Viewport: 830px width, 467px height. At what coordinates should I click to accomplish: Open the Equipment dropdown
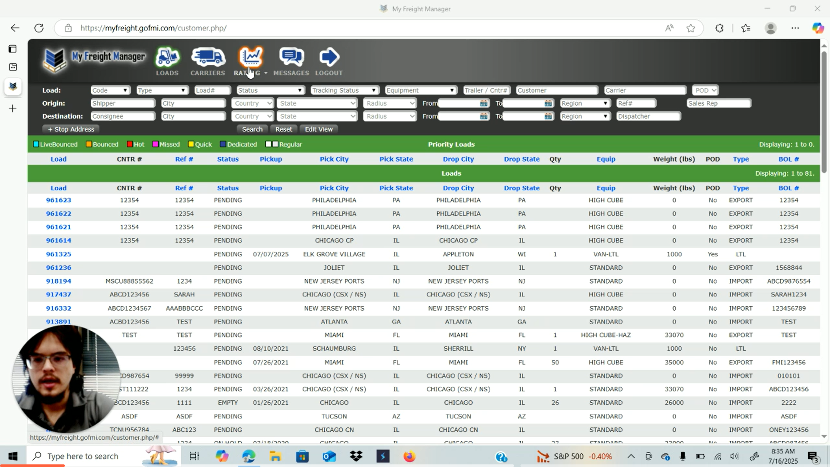tap(420, 90)
